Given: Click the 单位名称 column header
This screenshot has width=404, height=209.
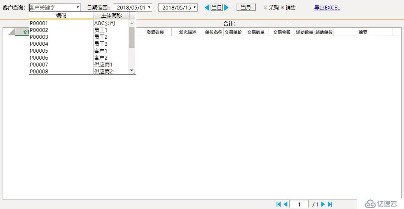Looking at the screenshot, I should [x=214, y=32].
